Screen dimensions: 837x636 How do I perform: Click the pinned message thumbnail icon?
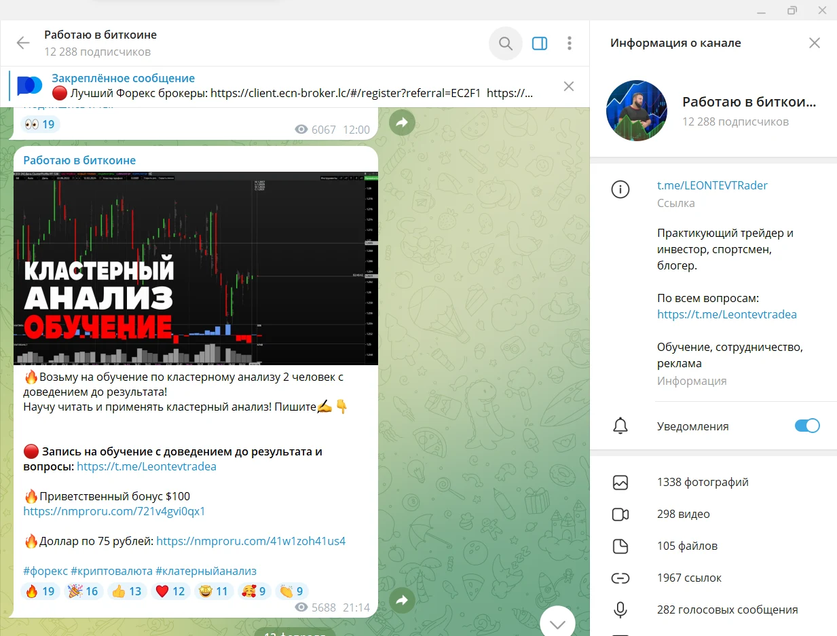pos(30,86)
